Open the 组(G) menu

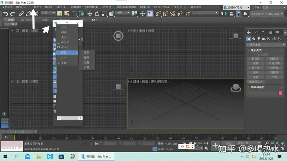point(48,7)
